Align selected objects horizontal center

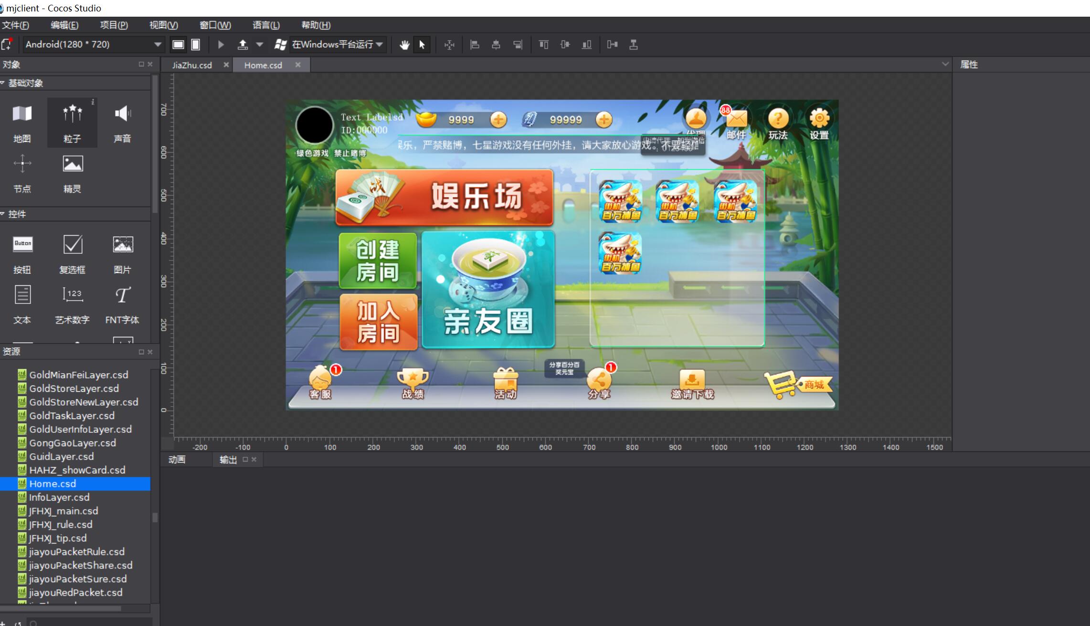[496, 44]
